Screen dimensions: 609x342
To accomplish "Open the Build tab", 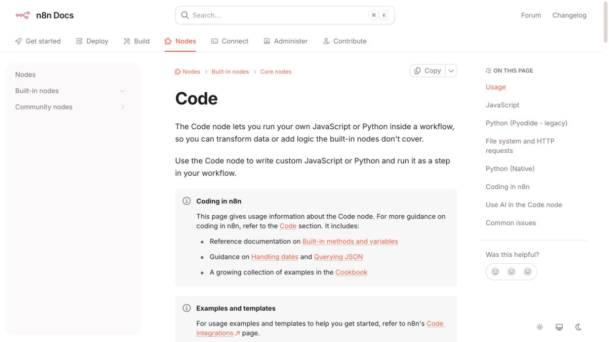I will 137,41.
